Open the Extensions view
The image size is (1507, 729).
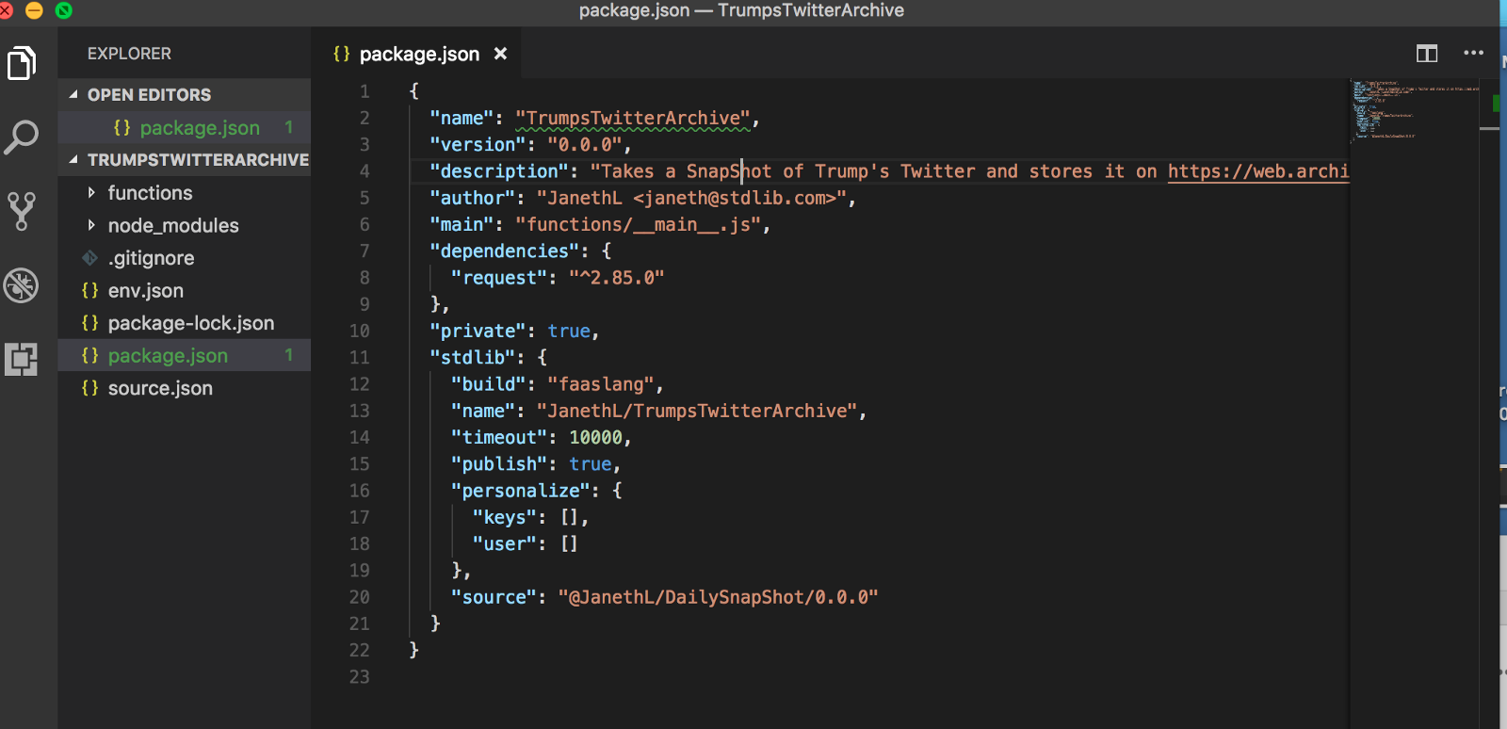(22, 359)
